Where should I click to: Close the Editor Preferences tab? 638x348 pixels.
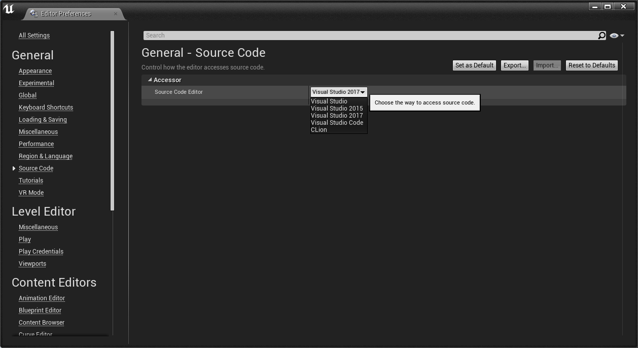(116, 14)
